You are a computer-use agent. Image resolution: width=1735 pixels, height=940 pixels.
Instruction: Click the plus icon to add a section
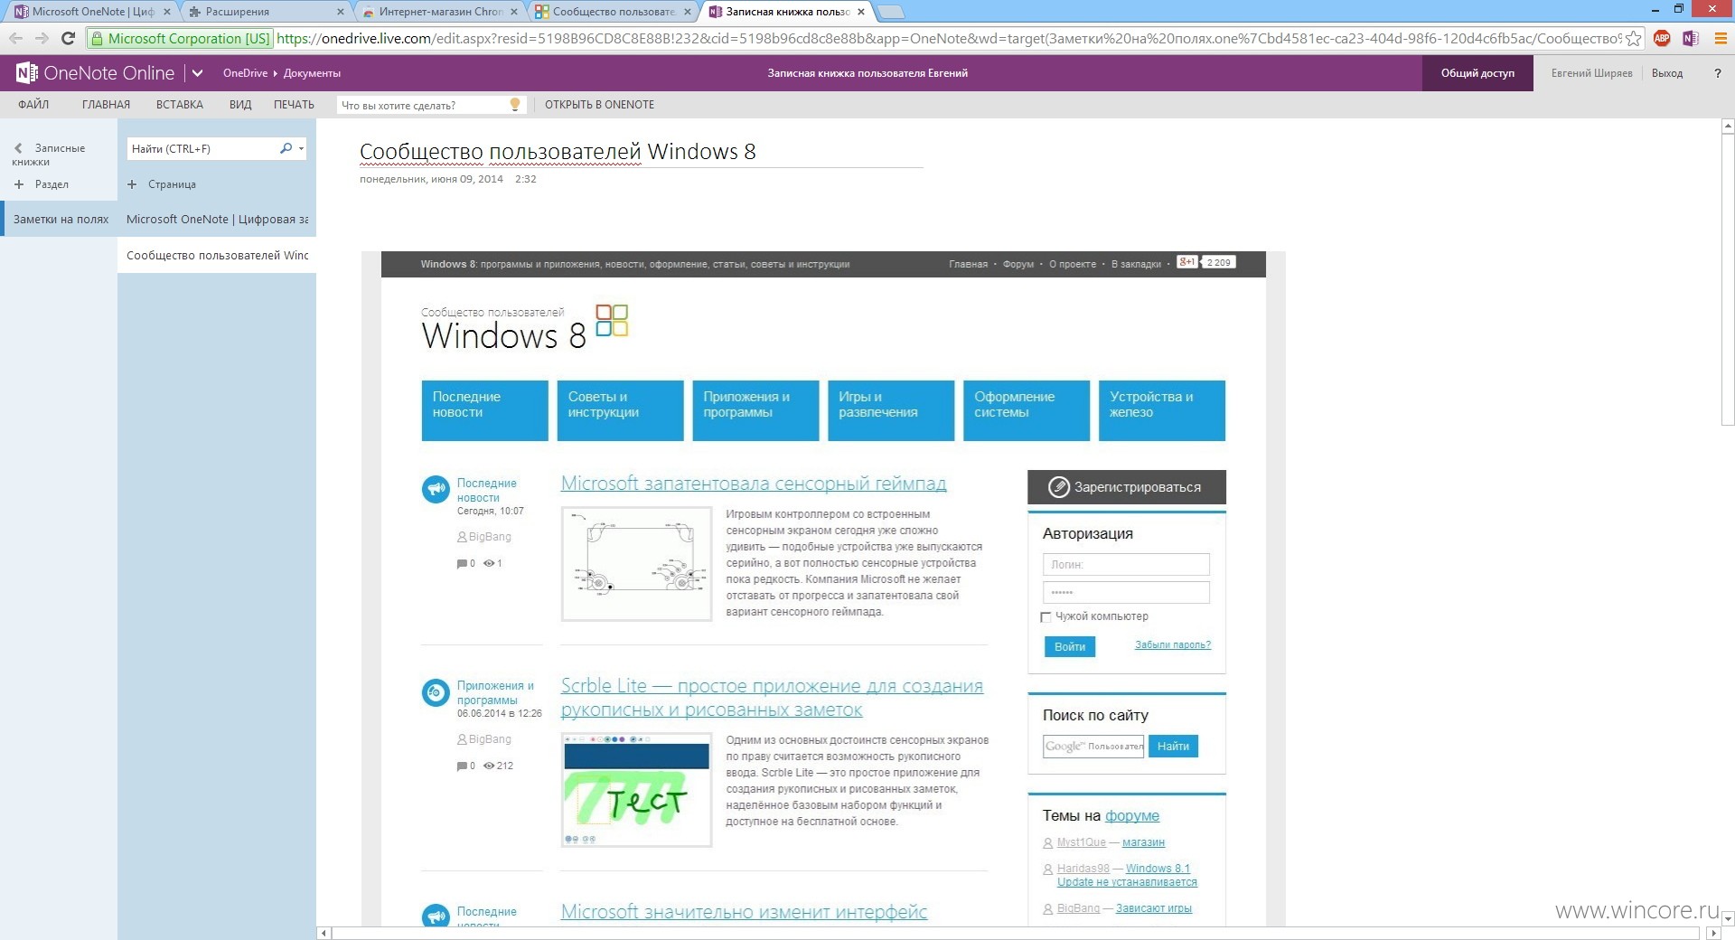[x=19, y=184]
